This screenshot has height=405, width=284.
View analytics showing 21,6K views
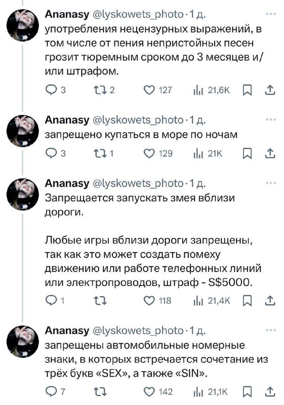(x=211, y=90)
